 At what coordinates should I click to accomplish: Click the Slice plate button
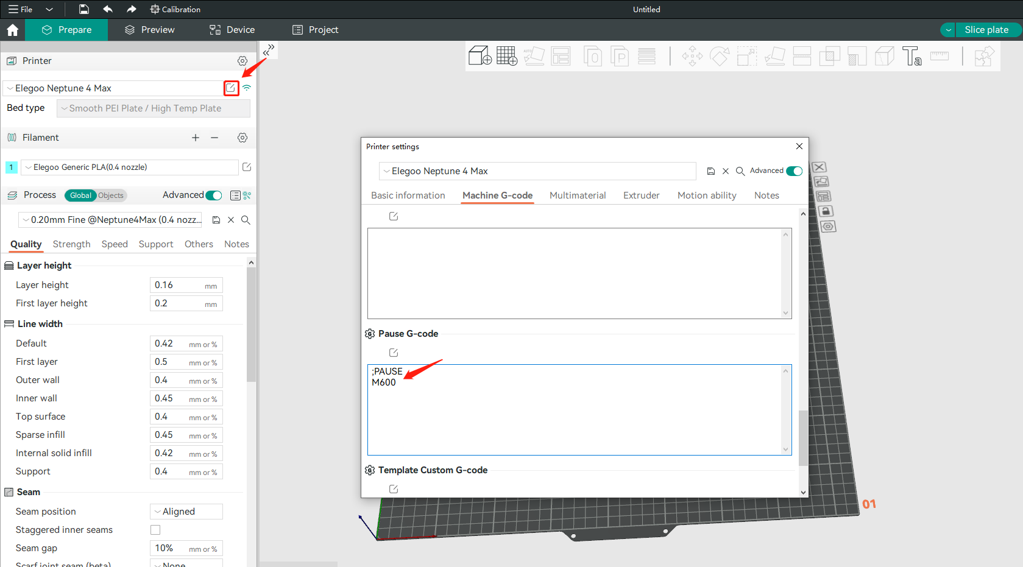986,30
